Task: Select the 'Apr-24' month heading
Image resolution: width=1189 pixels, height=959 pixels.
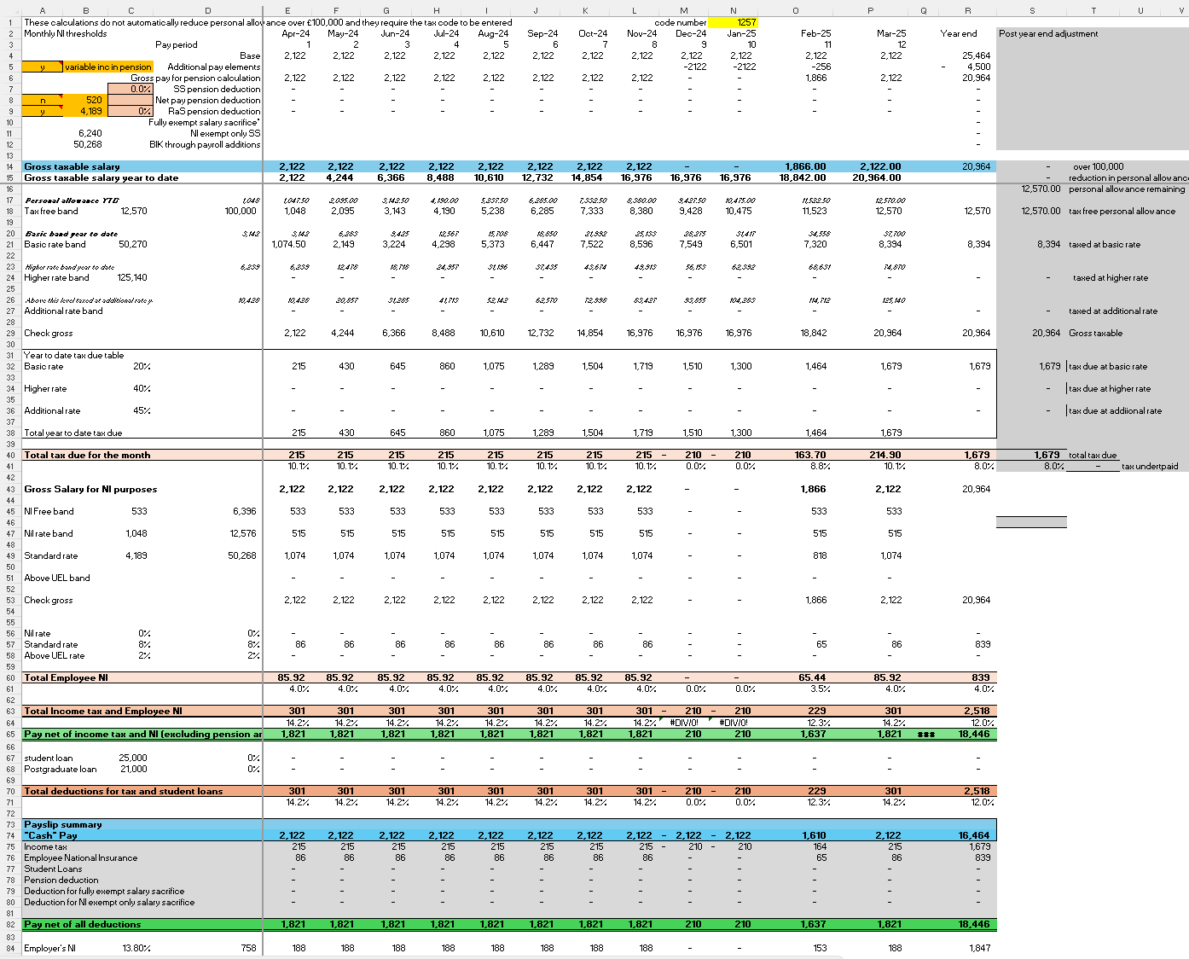Action: pyautogui.click(x=296, y=33)
